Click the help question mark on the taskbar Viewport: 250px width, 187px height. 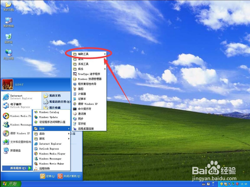[x=208, y=184]
